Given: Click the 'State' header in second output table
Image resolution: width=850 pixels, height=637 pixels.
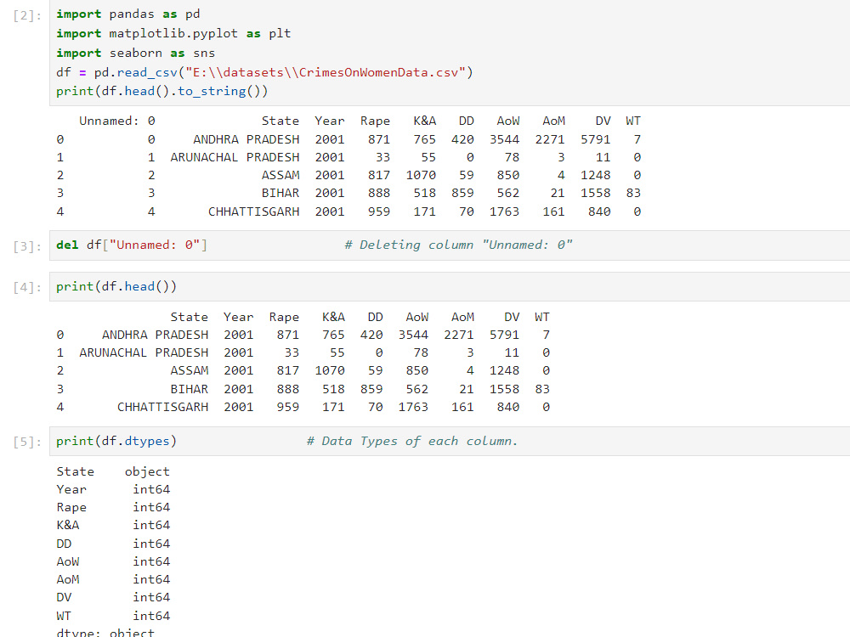Looking at the screenshot, I should pyautogui.click(x=190, y=317).
